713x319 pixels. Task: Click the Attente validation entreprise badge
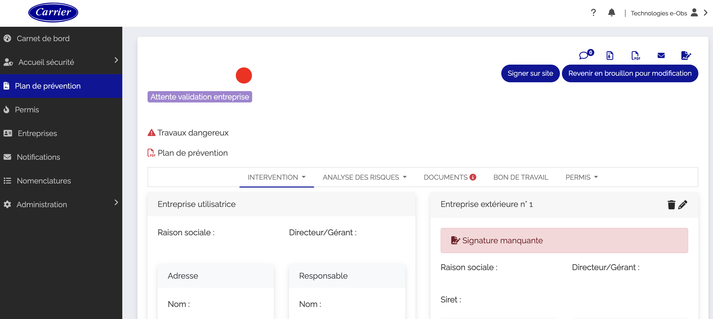coord(200,97)
